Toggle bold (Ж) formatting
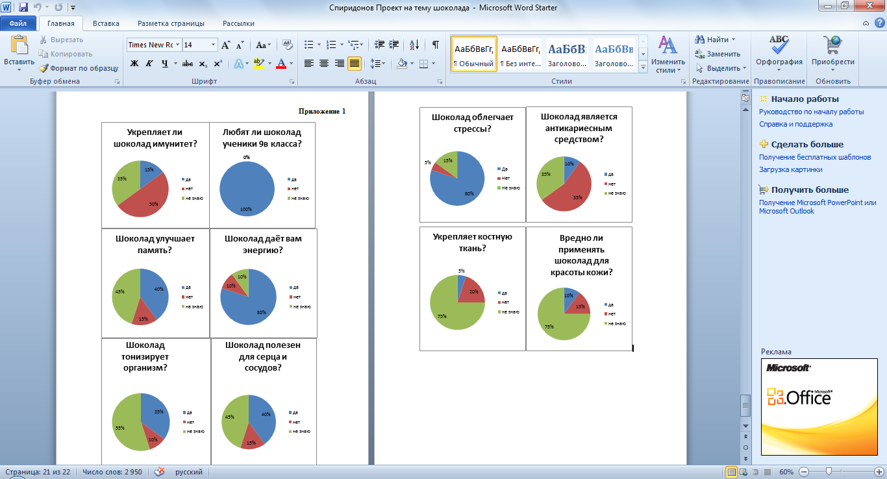The image size is (887, 479). 134,64
